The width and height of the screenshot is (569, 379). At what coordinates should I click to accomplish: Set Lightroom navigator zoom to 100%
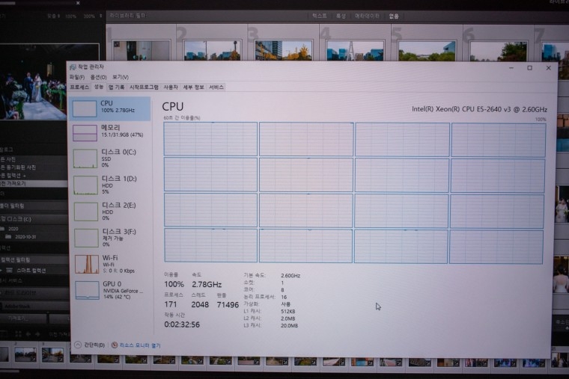[x=71, y=16]
